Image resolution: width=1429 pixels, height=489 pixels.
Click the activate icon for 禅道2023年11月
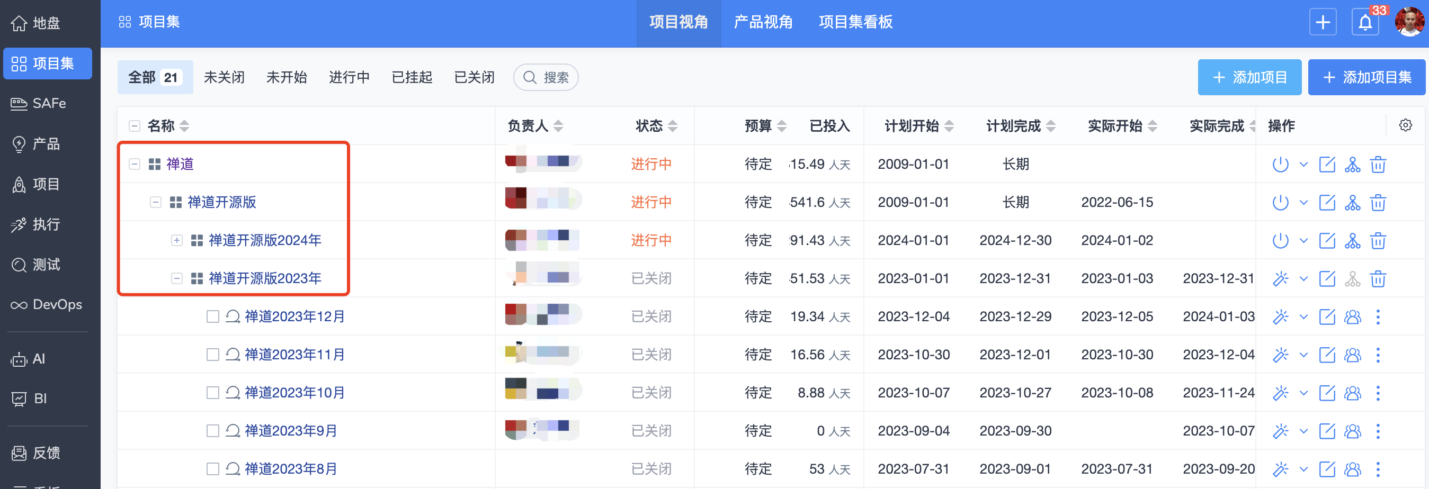[x=1280, y=355]
